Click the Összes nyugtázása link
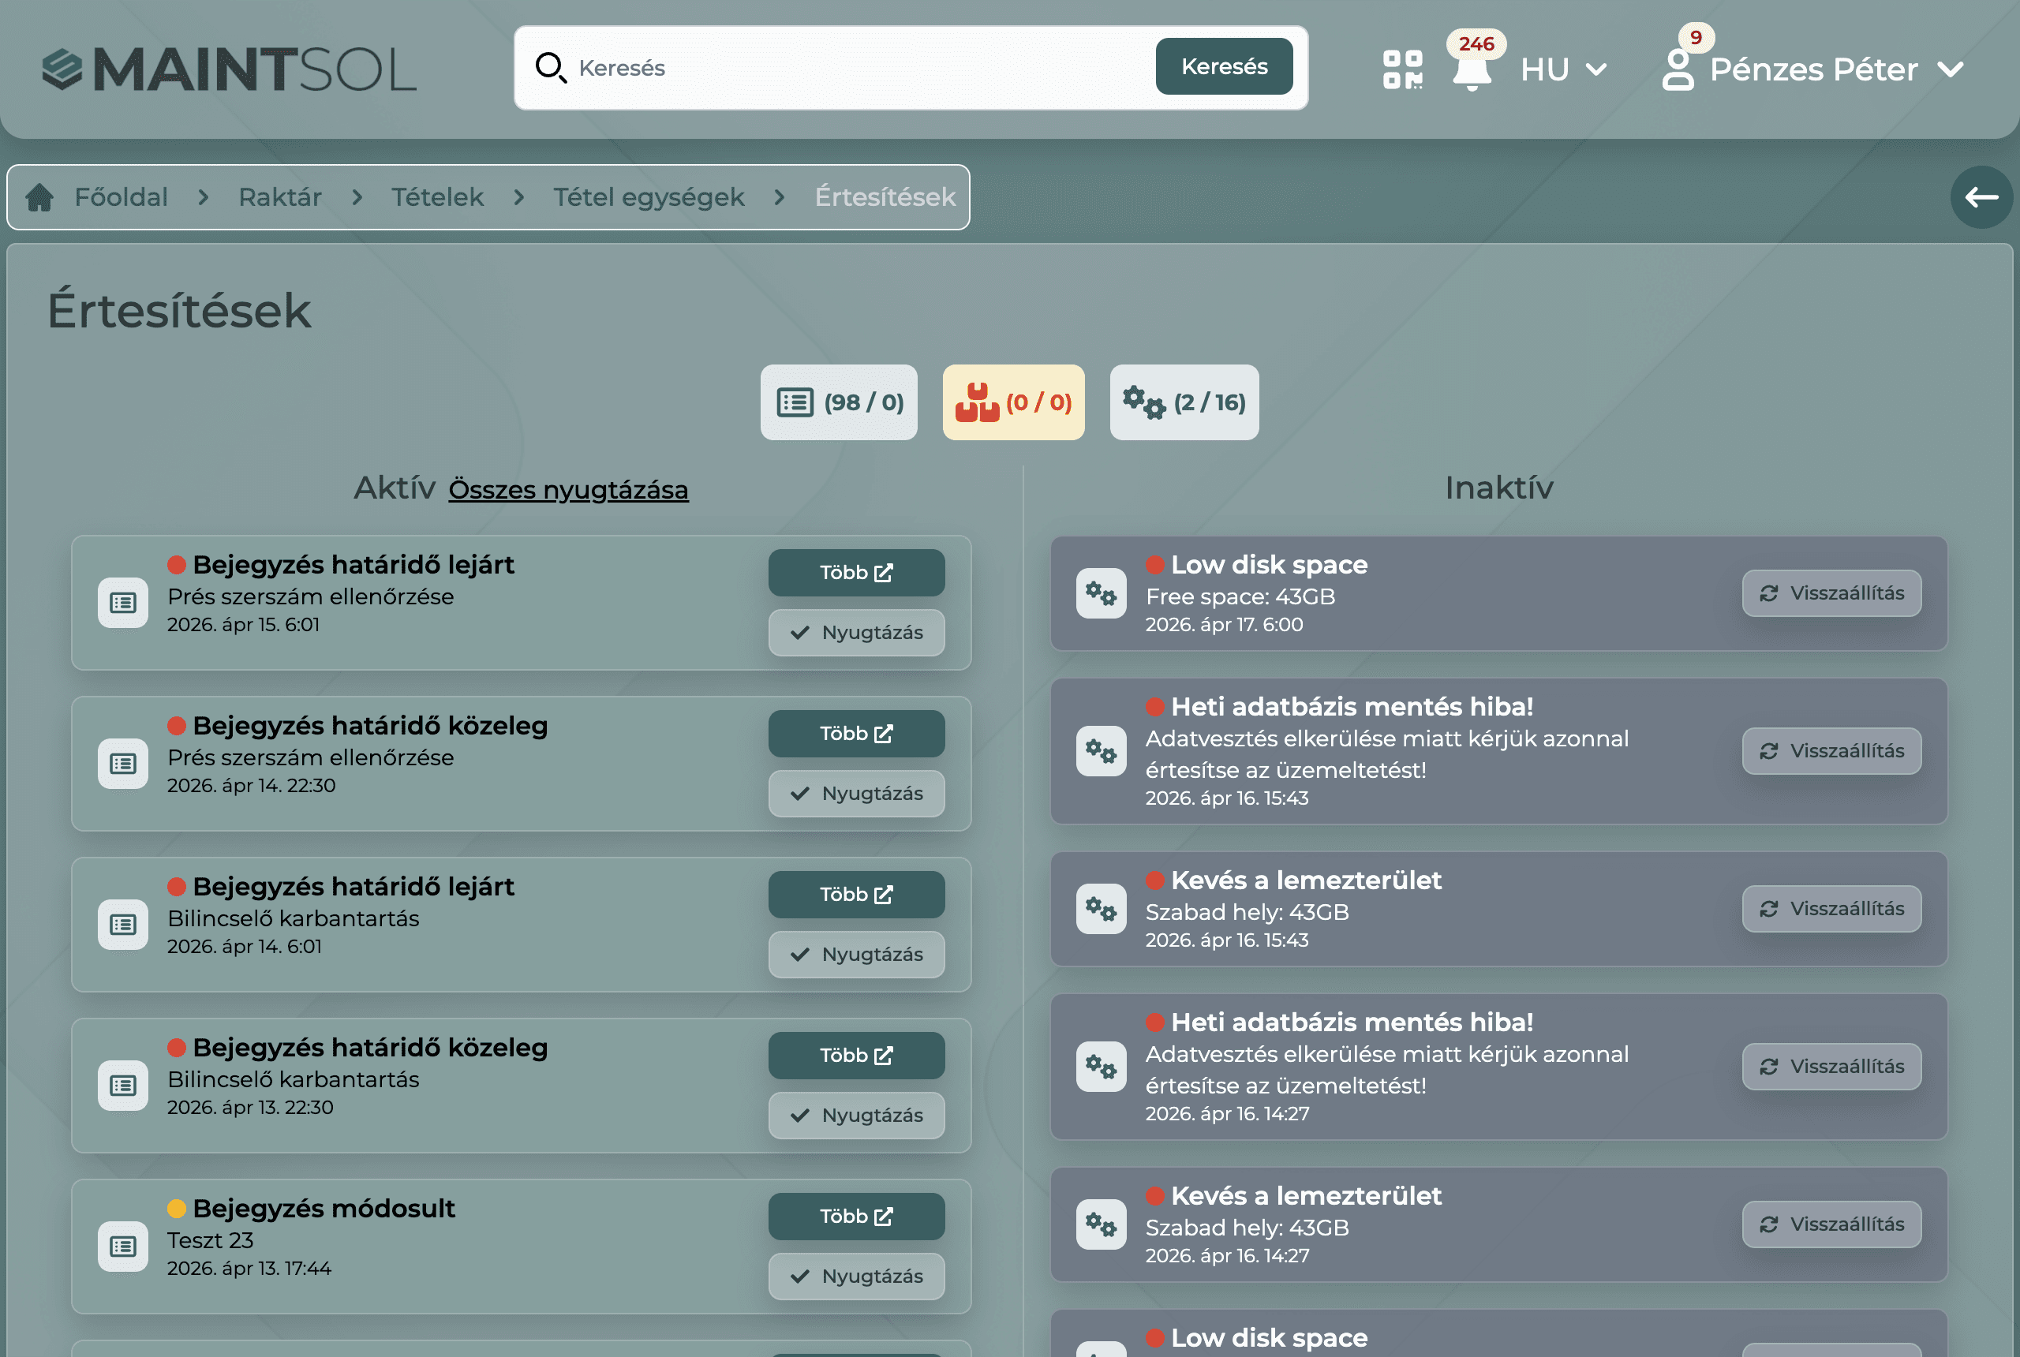 (x=568, y=490)
